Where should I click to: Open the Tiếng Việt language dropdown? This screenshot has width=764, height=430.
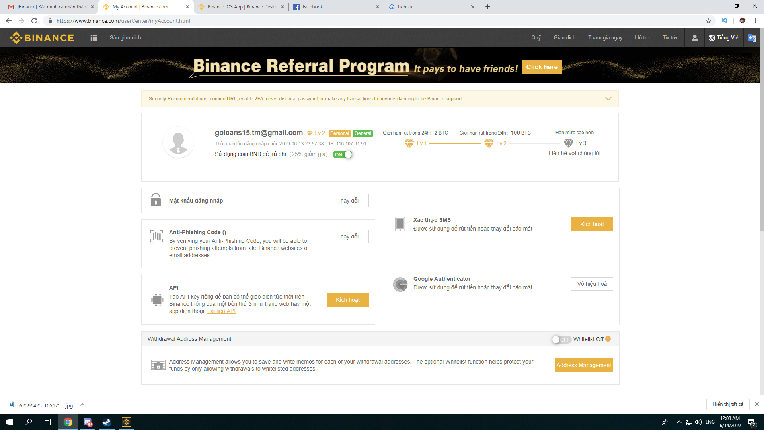[724, 38]
